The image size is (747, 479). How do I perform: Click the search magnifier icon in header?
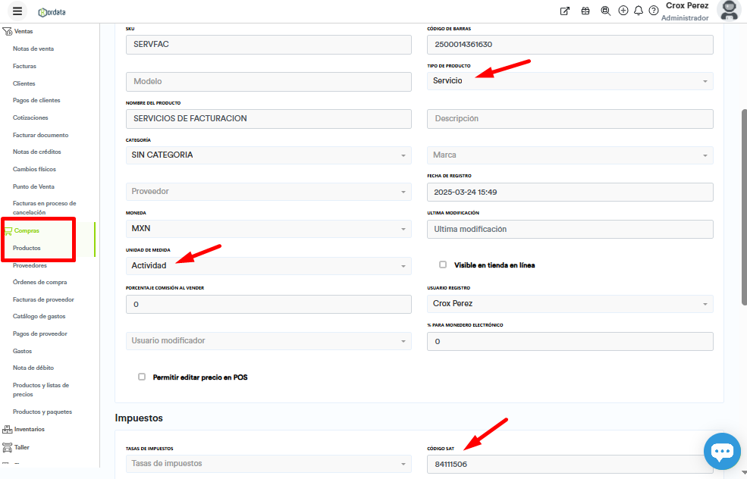click(605, 11)
